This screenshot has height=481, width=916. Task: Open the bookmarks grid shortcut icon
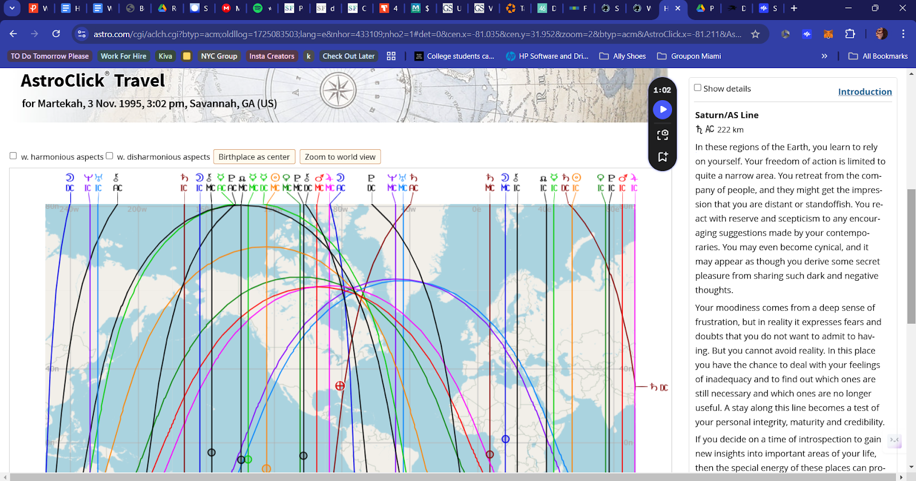[391, 56]
